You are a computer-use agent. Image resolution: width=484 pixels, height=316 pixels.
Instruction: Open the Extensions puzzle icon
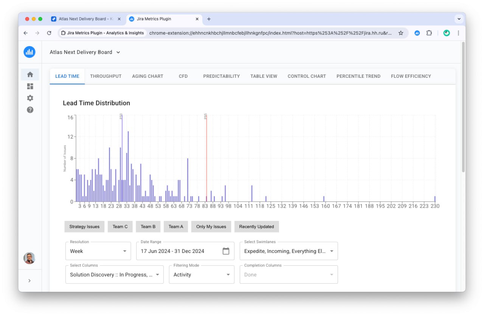pos(429,33)
